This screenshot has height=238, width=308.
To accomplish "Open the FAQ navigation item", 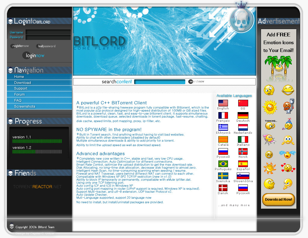I will point(39,100).
